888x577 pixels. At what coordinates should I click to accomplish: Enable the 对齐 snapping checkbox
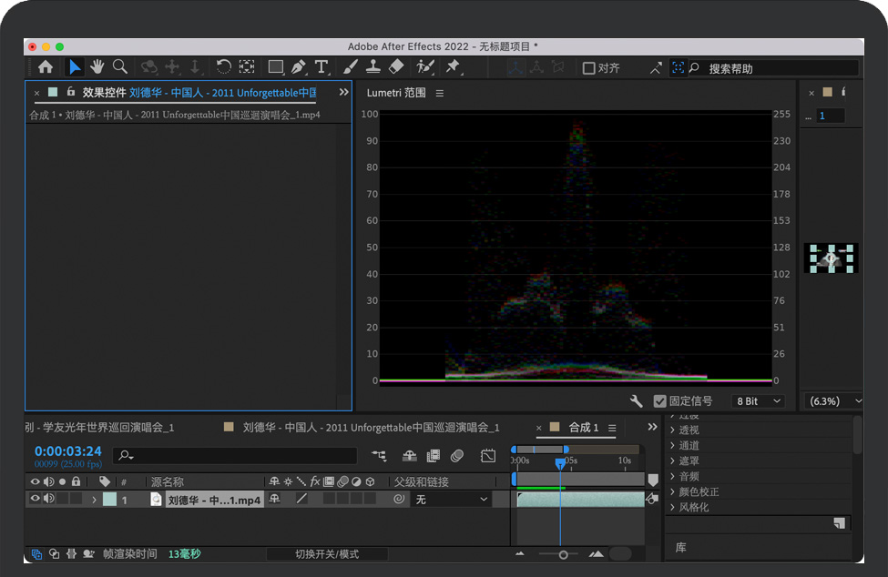pyautogui.click(x=588, y=68)
